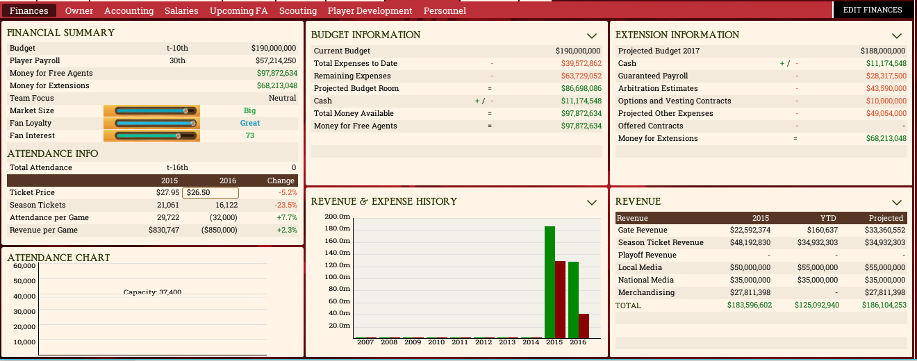View the Personnel tab

tap(445, 10)
